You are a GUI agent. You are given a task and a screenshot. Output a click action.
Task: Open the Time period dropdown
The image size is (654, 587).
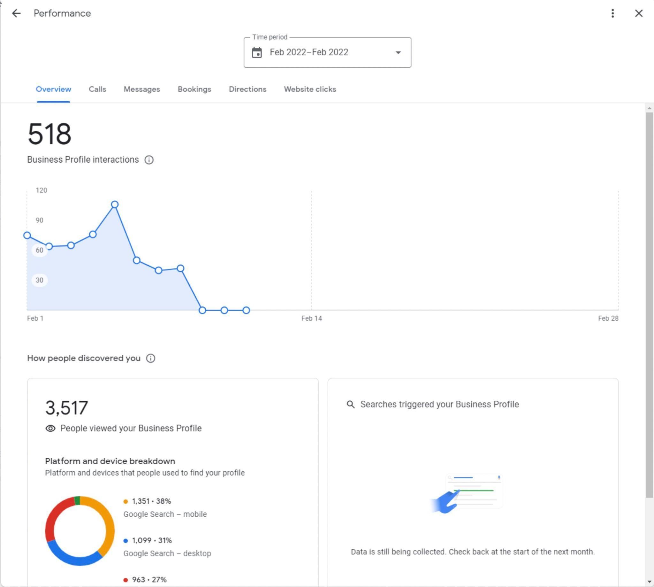(x=398, y=52)
